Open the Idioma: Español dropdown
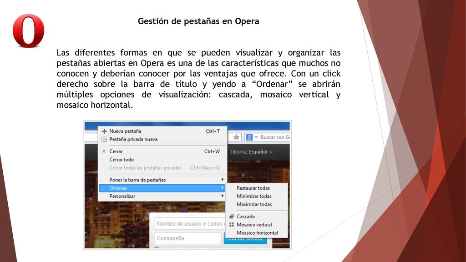 [252, 152]
